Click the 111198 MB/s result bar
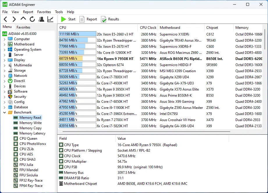This screenshot has width=268, height=193. click(77, 34)
